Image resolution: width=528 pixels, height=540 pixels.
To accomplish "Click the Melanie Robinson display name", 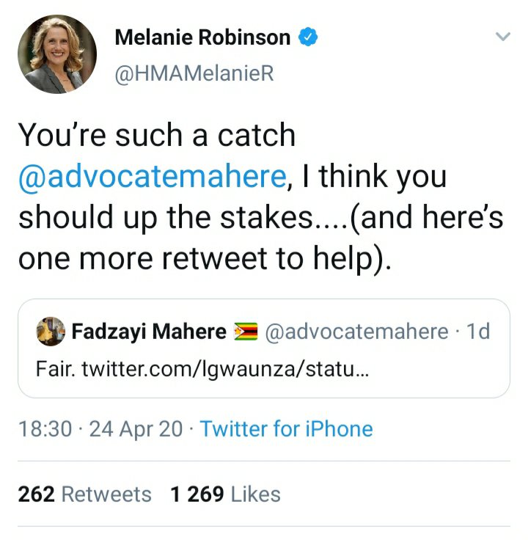I will pos(202,38).
